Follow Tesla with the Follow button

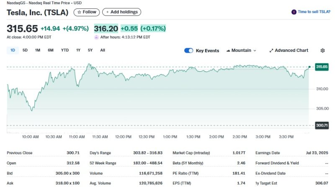point(87,12)
